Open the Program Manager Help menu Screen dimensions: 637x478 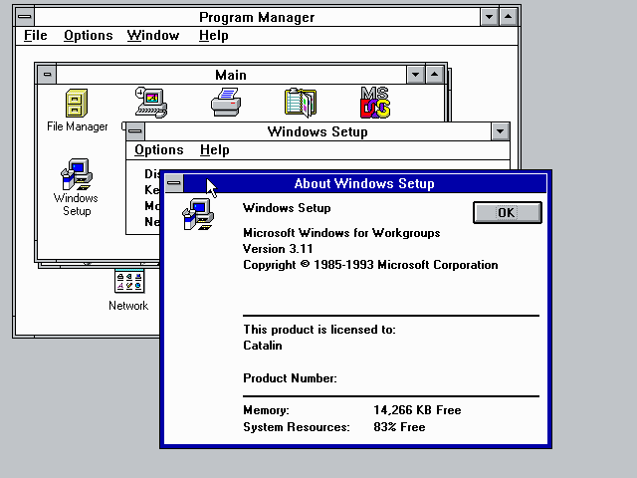click(x=213, y=36)
